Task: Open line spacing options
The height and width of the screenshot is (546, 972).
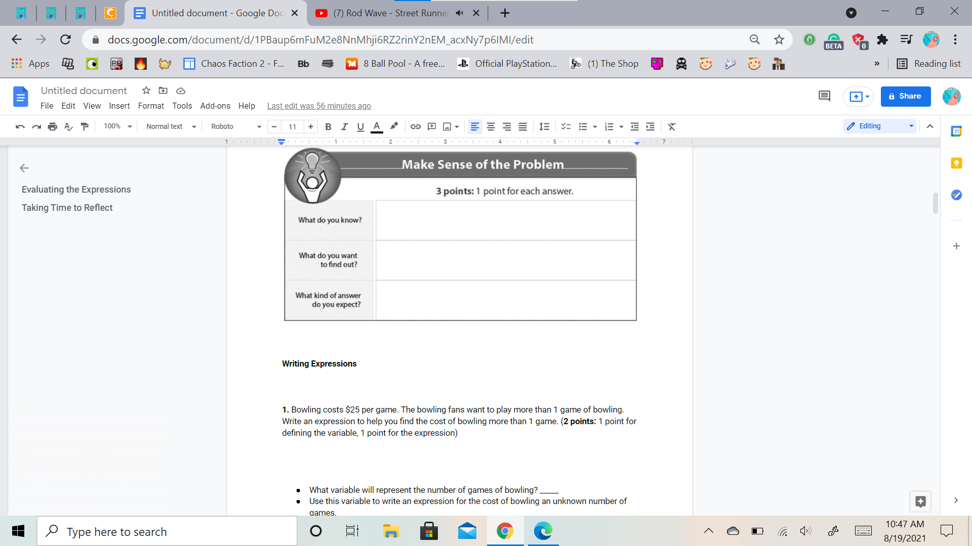Action: (544, 126)
